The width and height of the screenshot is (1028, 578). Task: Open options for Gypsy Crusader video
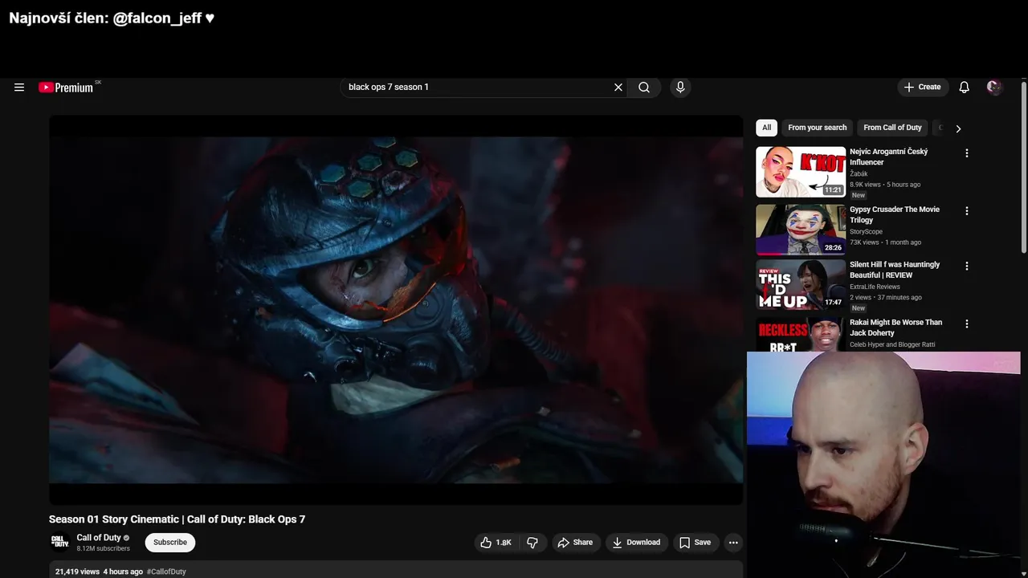click(x=967, y=211)
